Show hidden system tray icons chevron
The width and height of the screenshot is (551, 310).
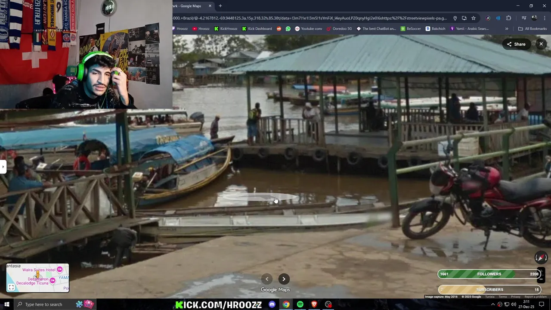pos(493,304)
